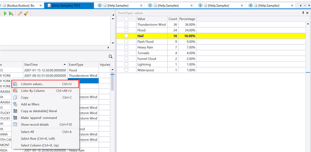Viewport: 311px width, 152px height.
Task: Check the Flood value checkbox
Action: pos(126,30)
